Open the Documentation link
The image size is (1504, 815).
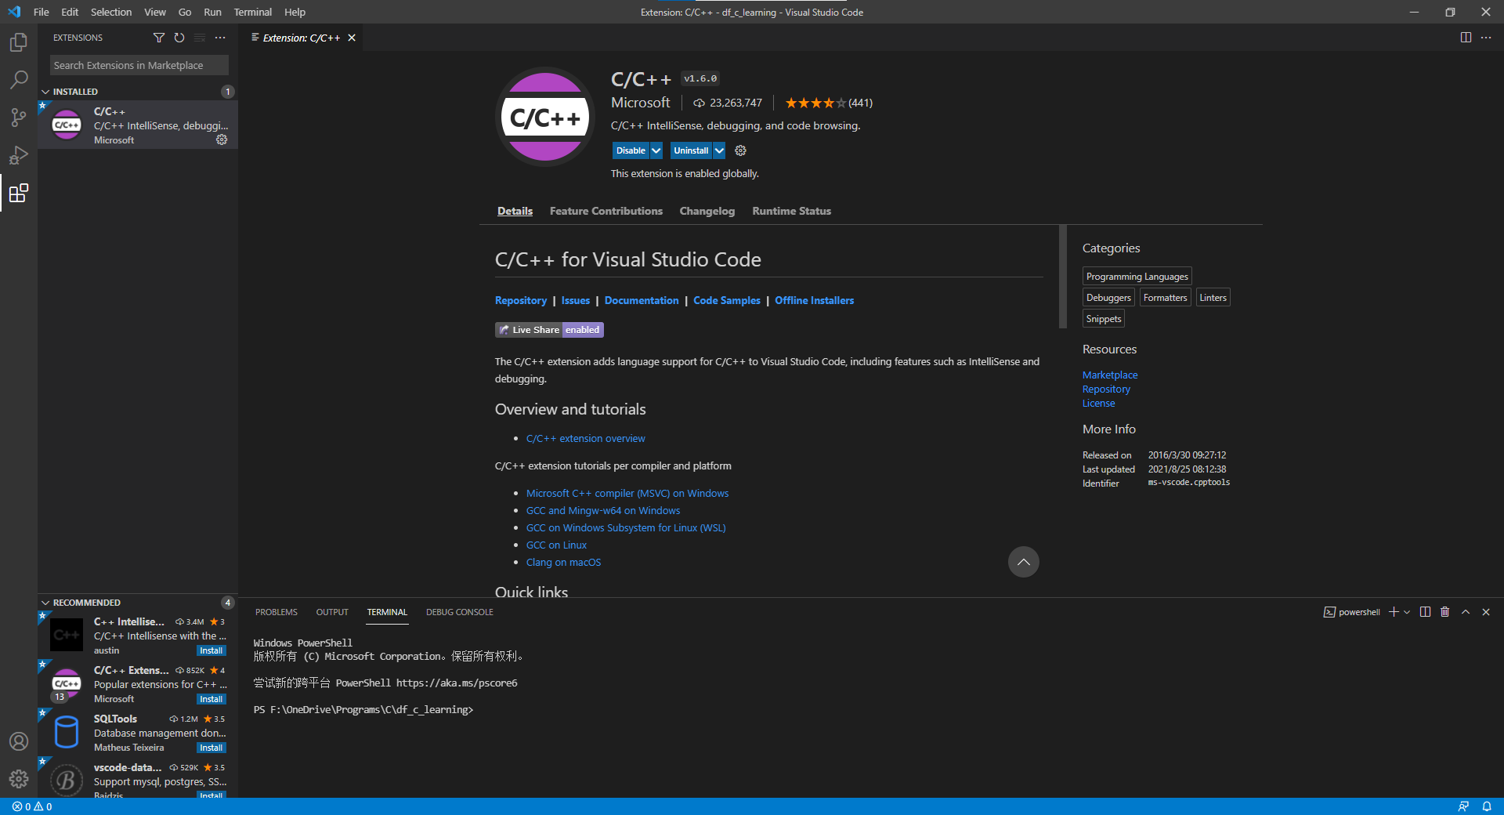642,300
